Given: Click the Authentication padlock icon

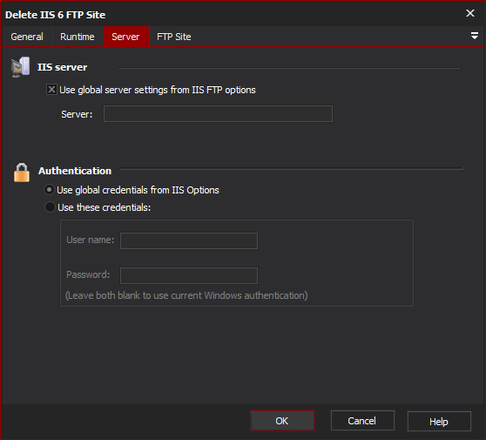Looking at the screenshot, I should 22,173.
